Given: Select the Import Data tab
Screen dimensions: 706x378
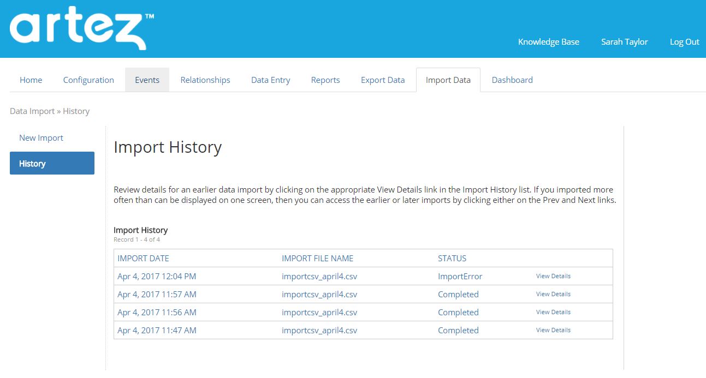Looking at the screenshot, I should pos(448,80).
